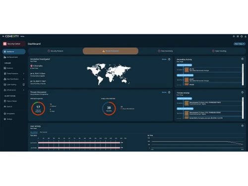The image size is (248, 186).
Task: Click the info icon in Threats Discovered card
Action: click(169, 92)
